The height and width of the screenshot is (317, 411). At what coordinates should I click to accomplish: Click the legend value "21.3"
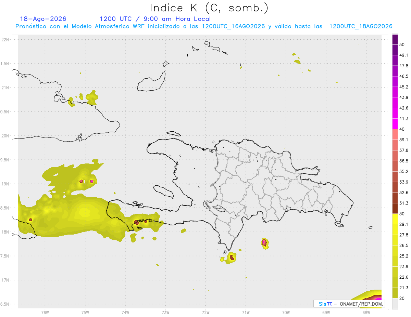403,288
